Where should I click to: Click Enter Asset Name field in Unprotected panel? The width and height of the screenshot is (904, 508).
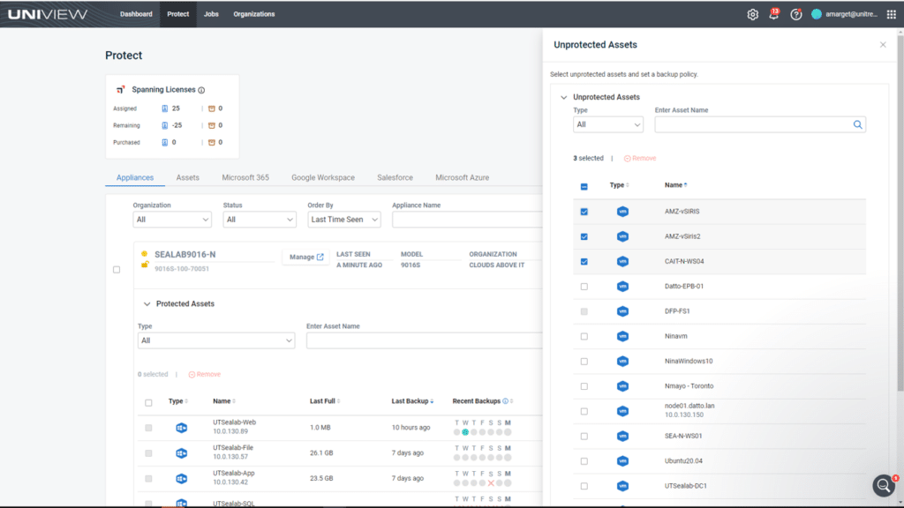pos(760,124)
